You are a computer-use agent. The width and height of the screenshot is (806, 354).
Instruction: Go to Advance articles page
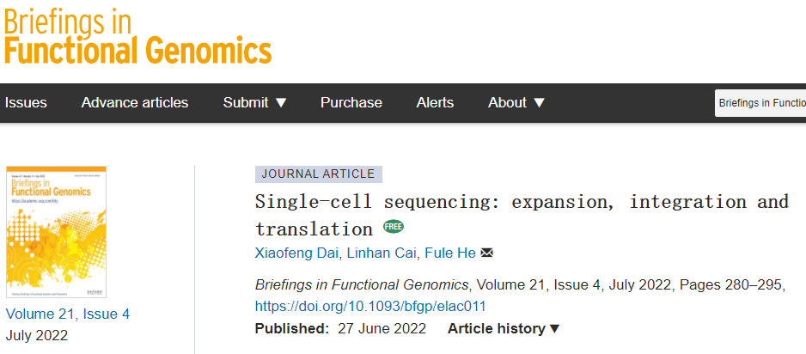point(135,103)
